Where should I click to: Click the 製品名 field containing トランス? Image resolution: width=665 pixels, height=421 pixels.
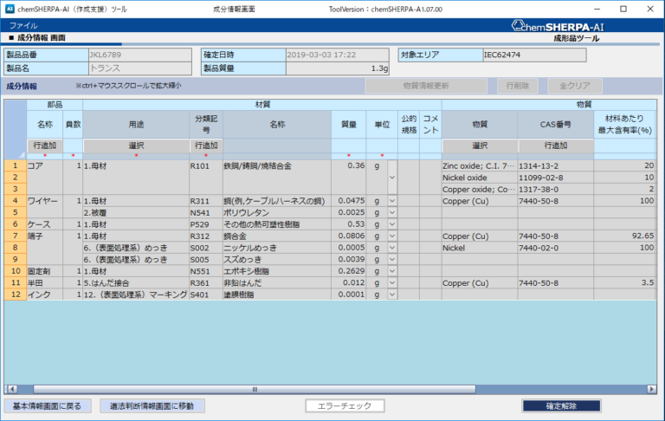(139, 68)
